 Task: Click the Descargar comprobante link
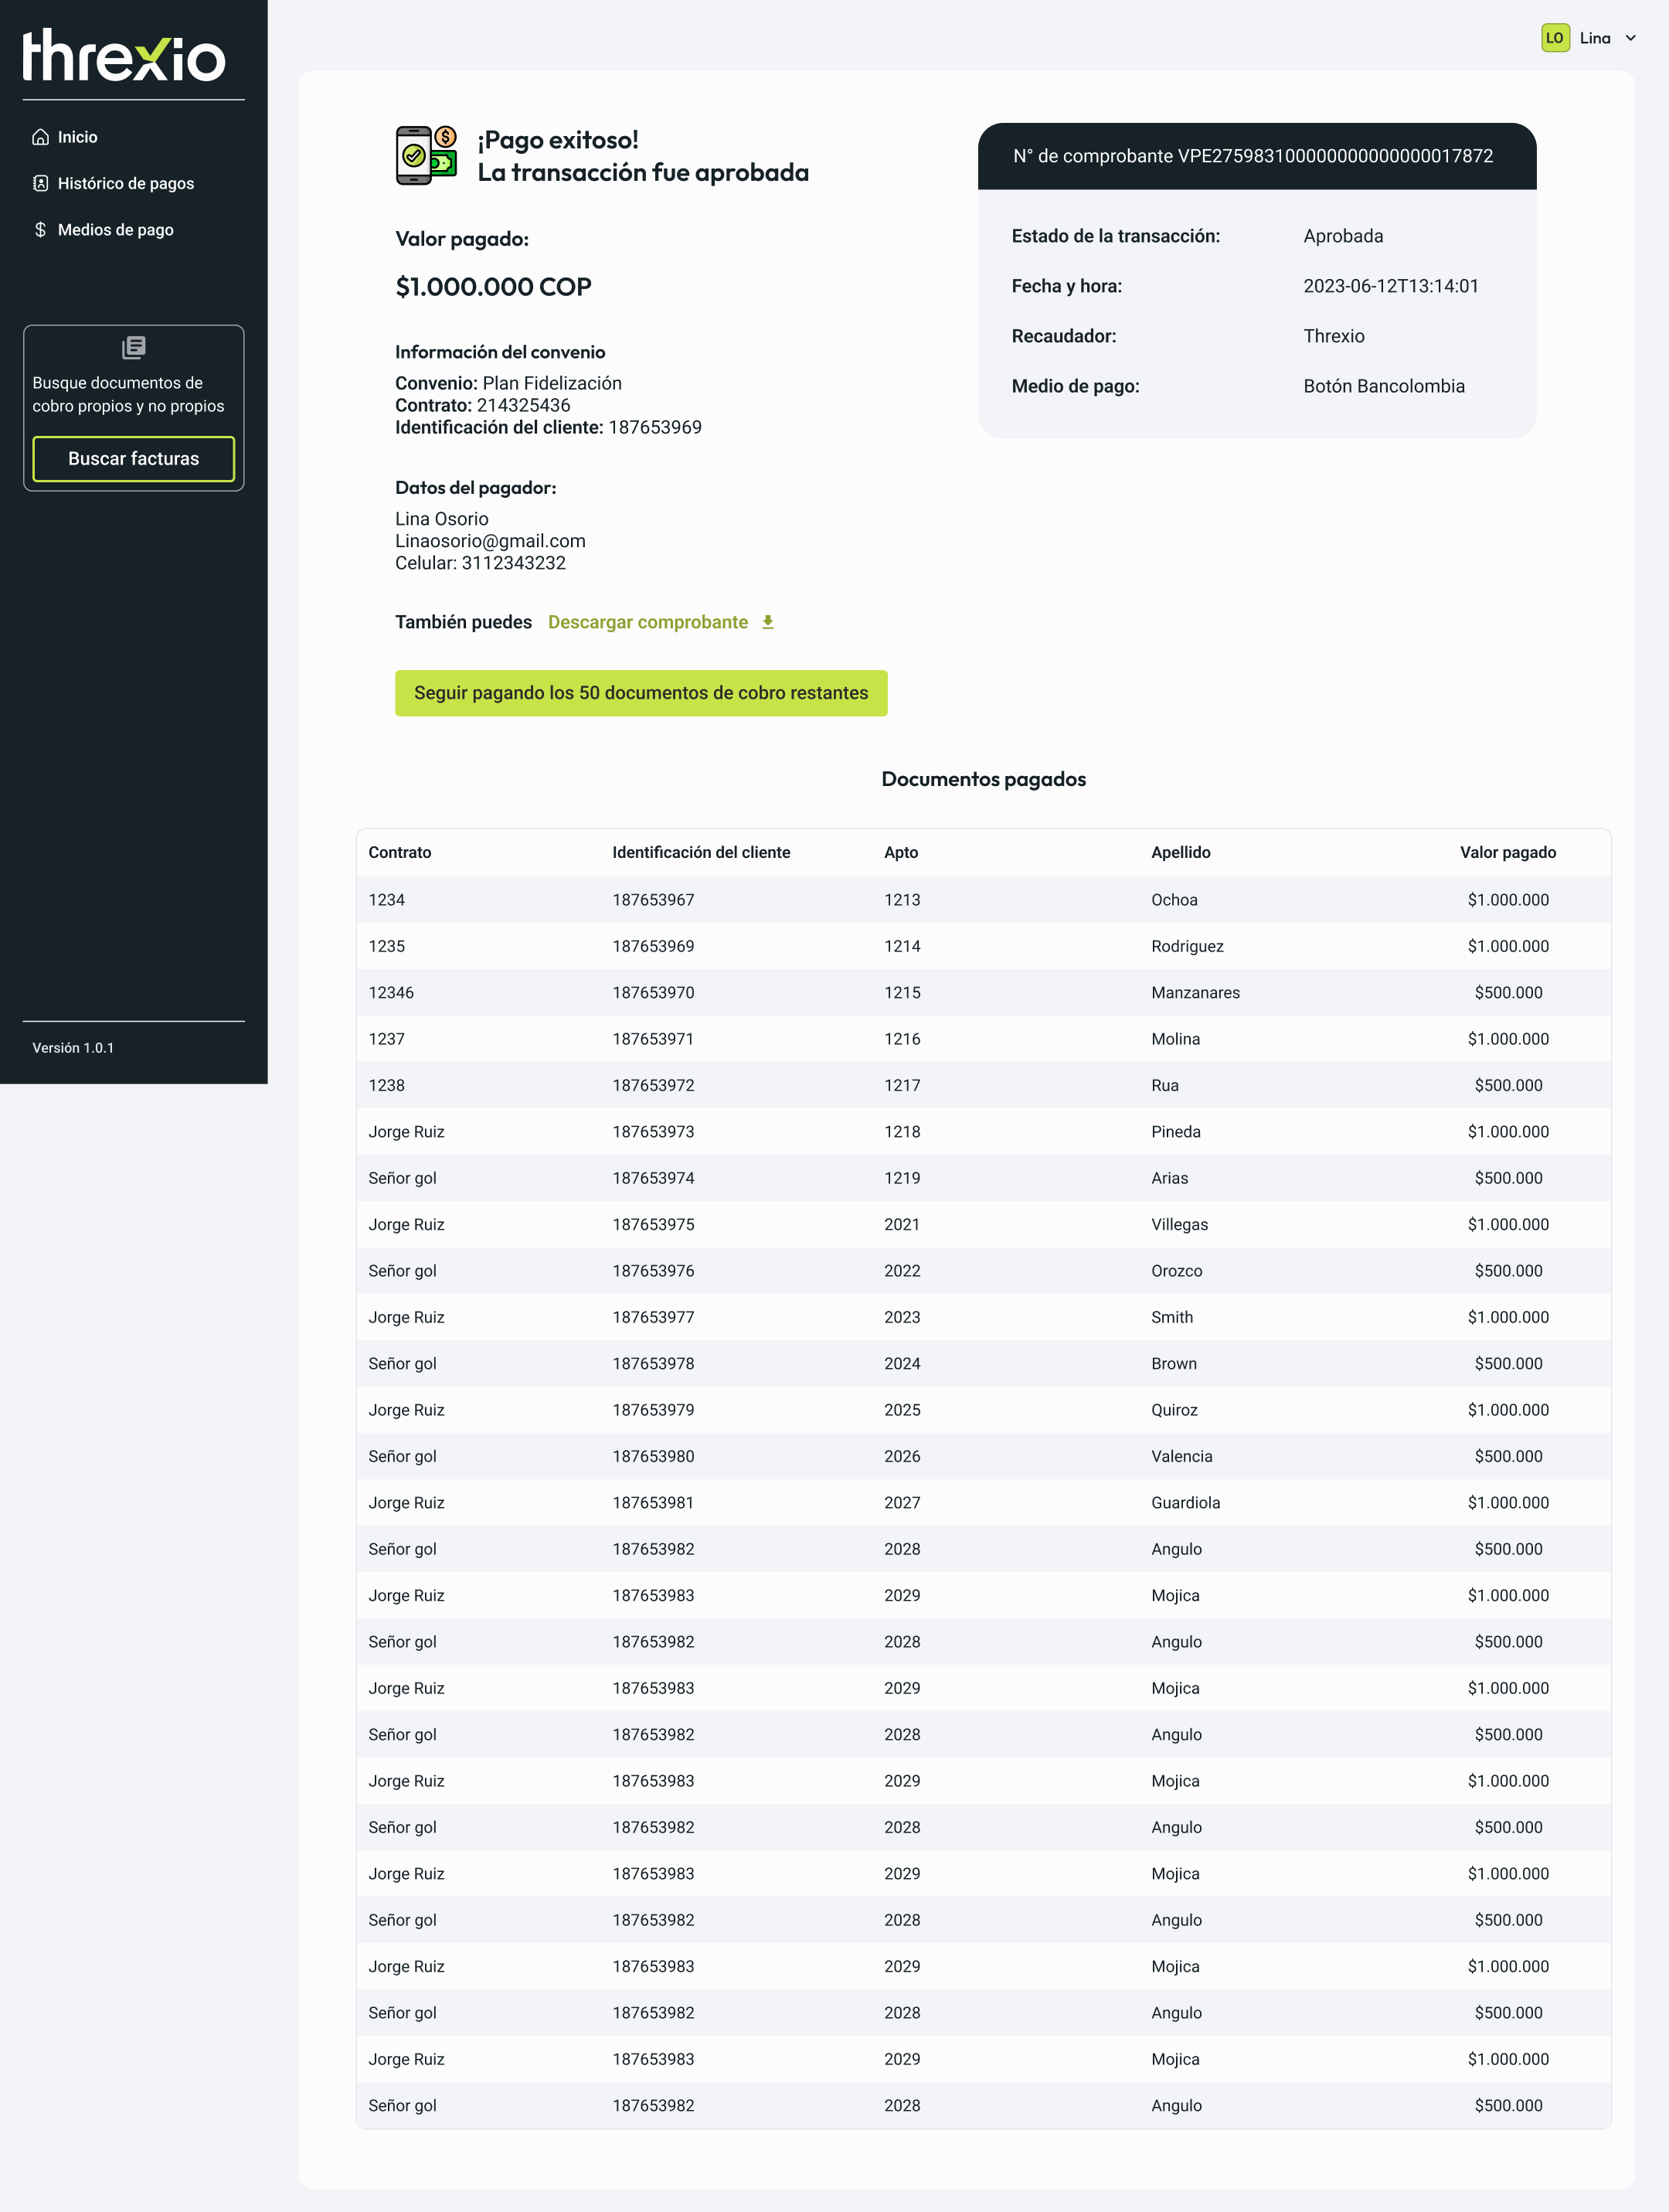pyautogui.click(x=648, y=622)
